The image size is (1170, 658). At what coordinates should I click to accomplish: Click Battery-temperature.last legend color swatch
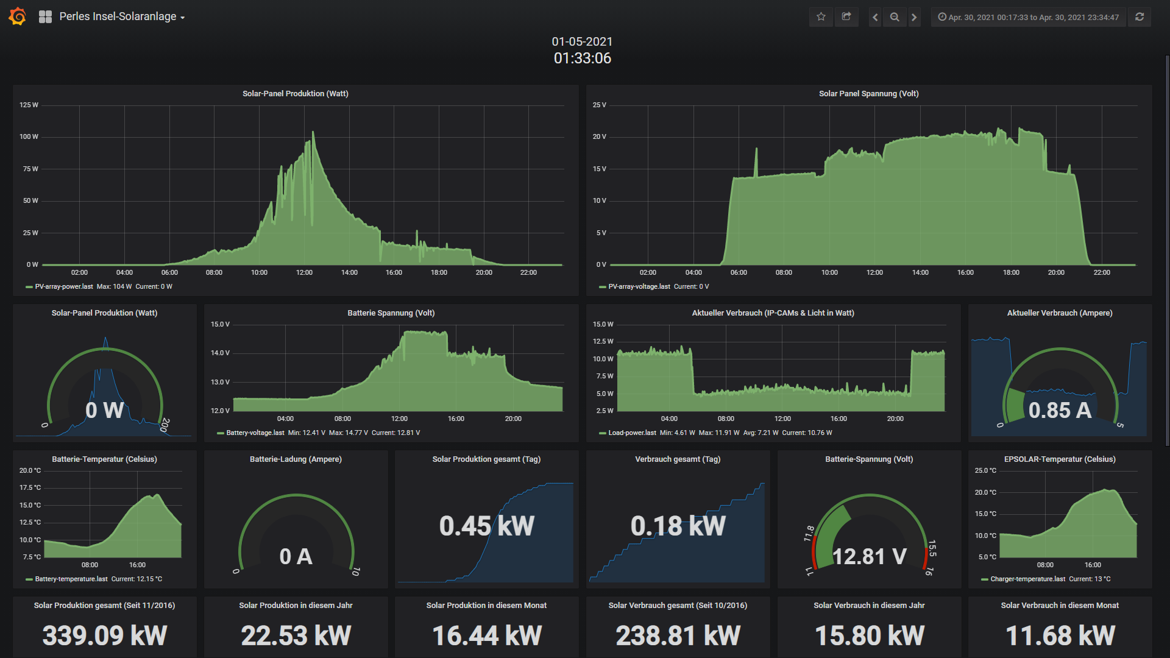point(29,579)
